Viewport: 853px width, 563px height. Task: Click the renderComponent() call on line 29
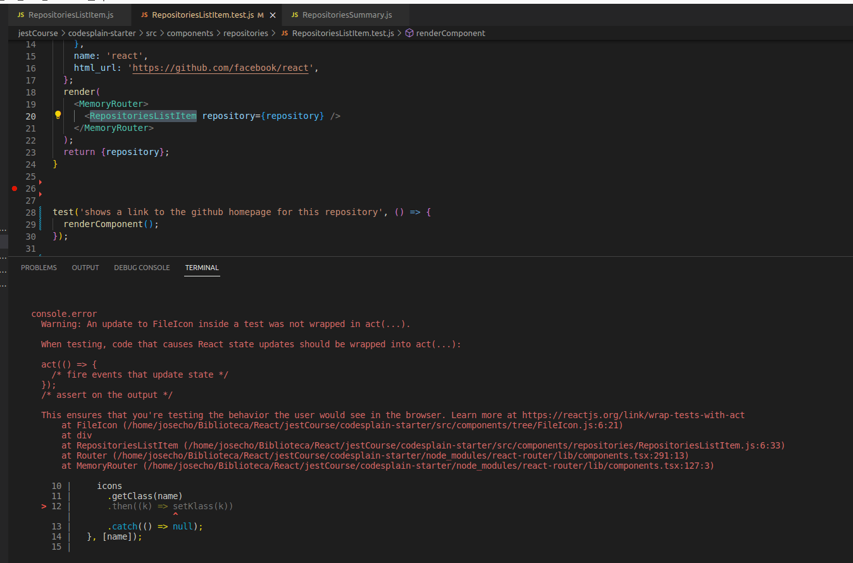click(110, 224)
